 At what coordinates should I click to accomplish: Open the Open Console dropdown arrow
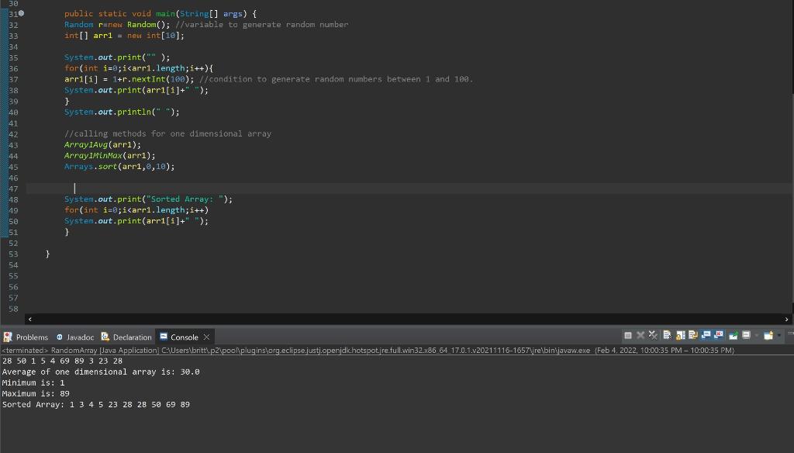point(779,336)
